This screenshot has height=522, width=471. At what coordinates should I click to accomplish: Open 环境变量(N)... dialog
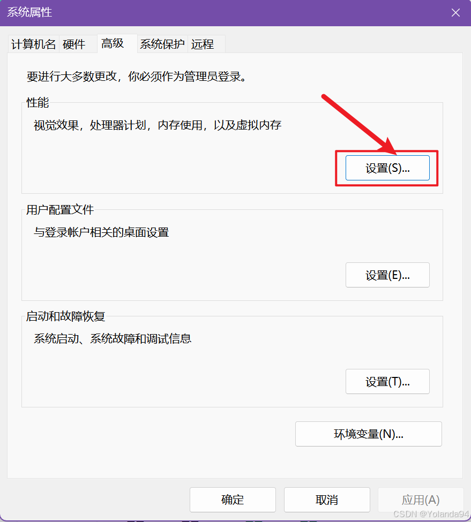tap(369, 434)
